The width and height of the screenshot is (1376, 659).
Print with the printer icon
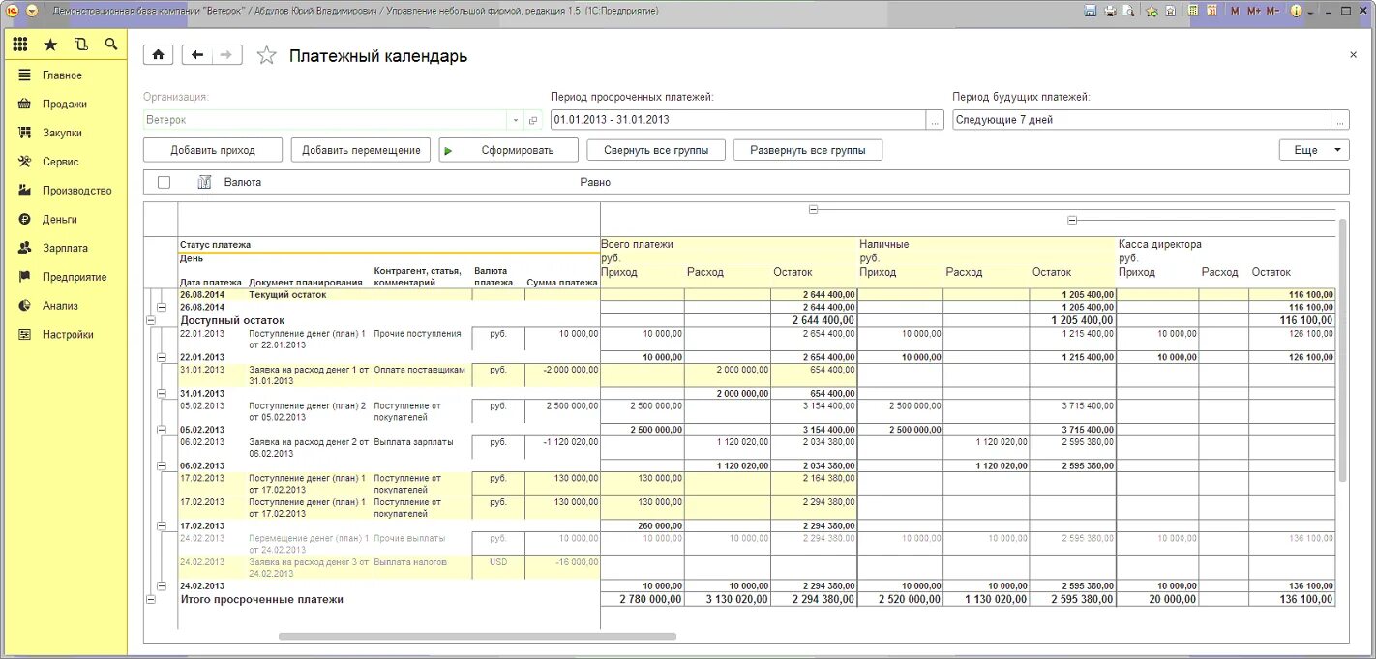point(1110,11)
